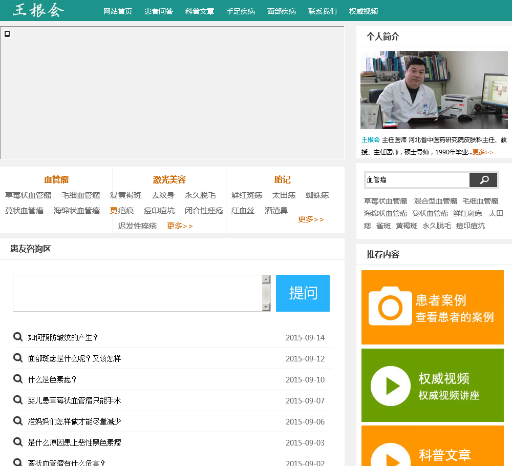Click the play icon on 科普文章 banner

(x=391, y=456)
